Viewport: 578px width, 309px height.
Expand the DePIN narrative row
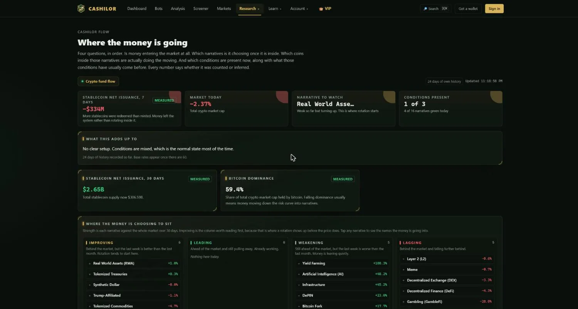point(342,296)
